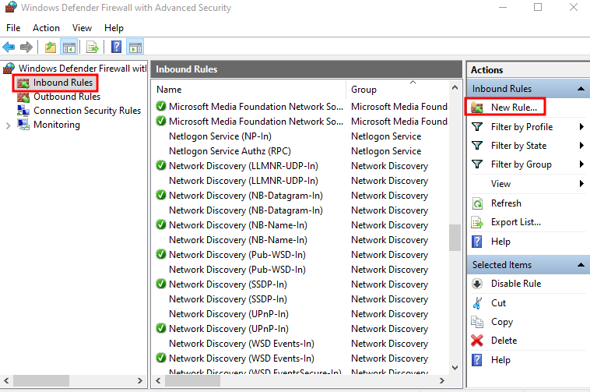
Task: Click the funnel icon beside Filter by State
Action: tap(477, 146)
